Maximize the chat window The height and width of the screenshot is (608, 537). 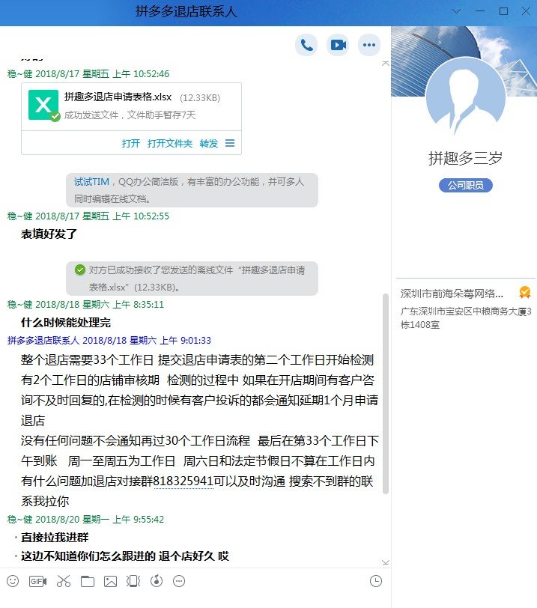click(503, 11)
